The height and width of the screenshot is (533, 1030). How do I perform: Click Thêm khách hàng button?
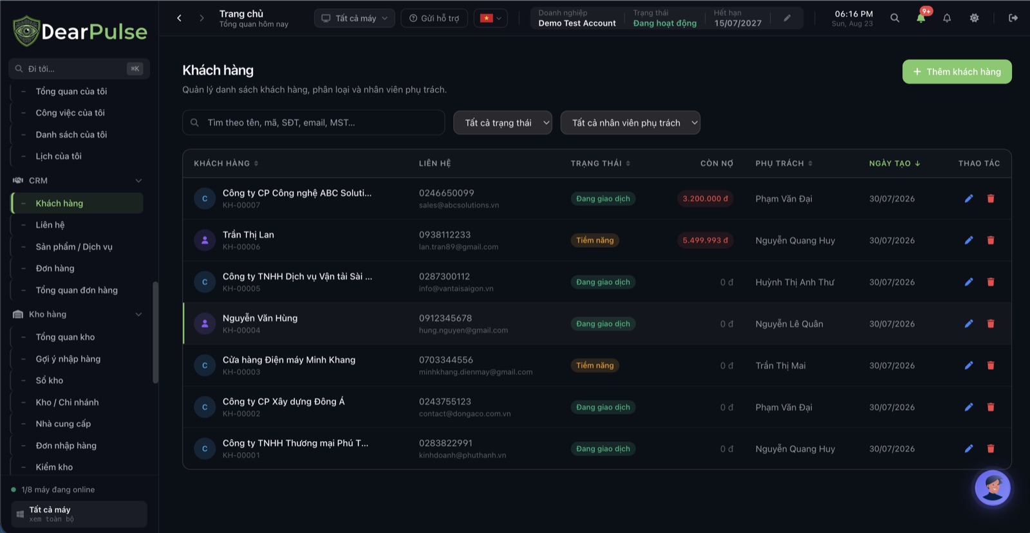tap(957, 71)
